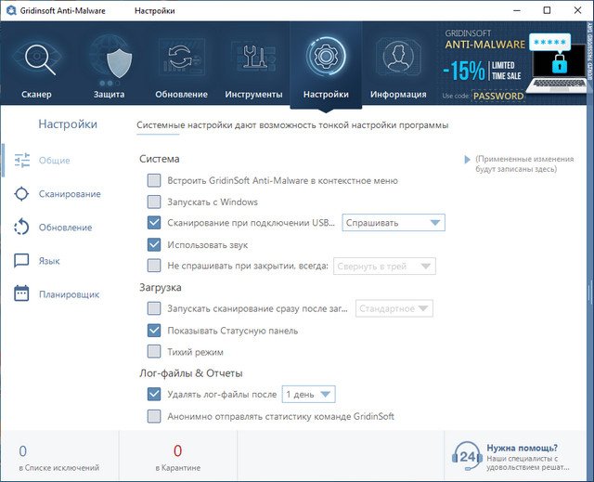Click the 24 support headset icon
Screen dimensions: 594x482
[465, 456]
